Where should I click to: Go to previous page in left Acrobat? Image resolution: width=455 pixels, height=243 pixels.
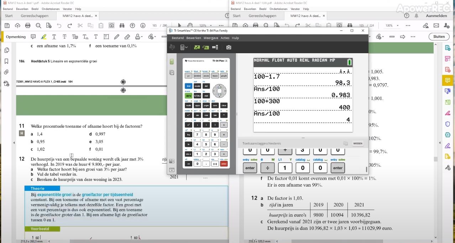tap(132, 25)
